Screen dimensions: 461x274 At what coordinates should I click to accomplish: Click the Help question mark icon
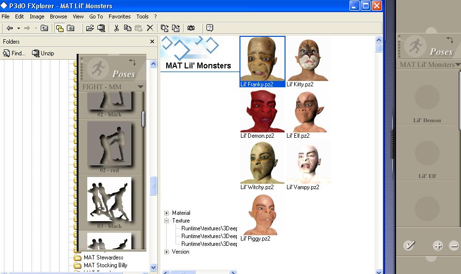(x=209, y=28)
